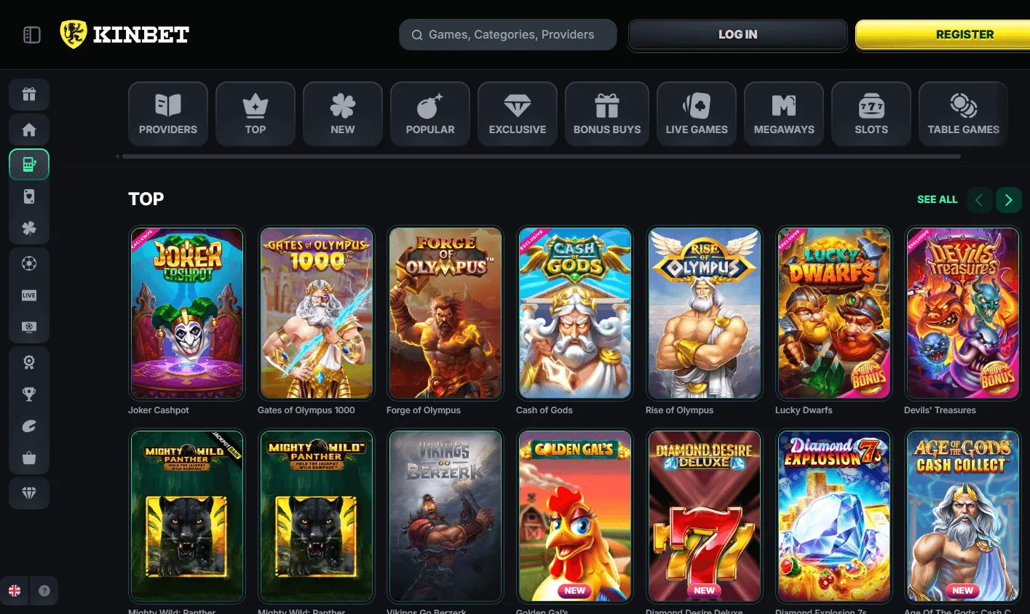Open the clover sidebar icon
This screenshot has width=1030, height=614.
(x=29, y=228)
